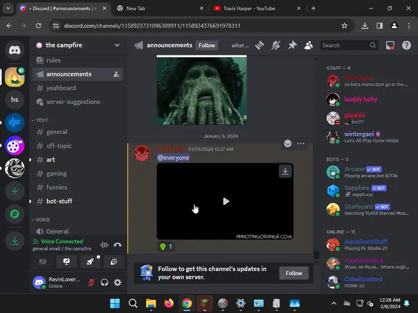The width and height of the screenshot is (418, 313).
Task: Open the Threads icon in header
Action: (x=259, y=45)
